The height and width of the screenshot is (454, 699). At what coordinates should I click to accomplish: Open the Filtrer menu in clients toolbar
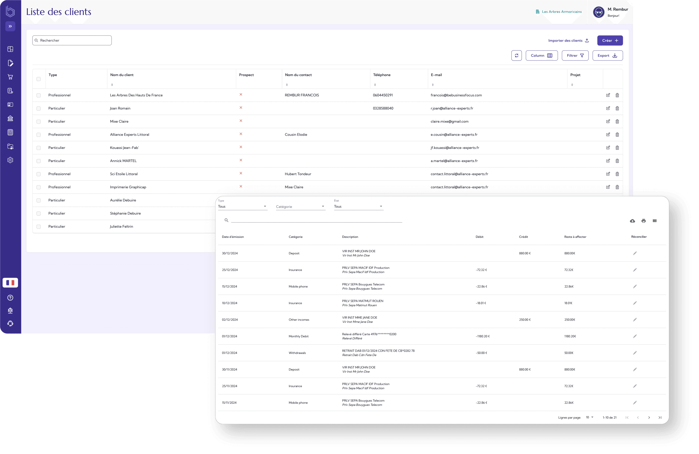(x=575, y=55)
